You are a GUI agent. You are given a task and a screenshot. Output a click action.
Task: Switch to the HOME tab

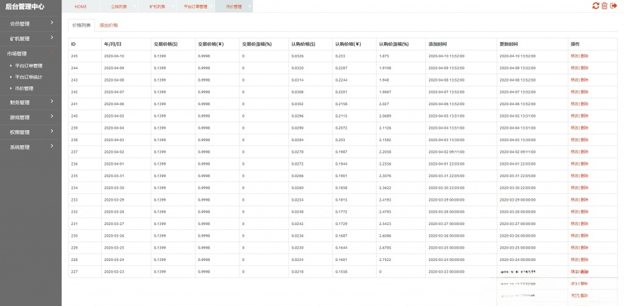click(80, 6)
